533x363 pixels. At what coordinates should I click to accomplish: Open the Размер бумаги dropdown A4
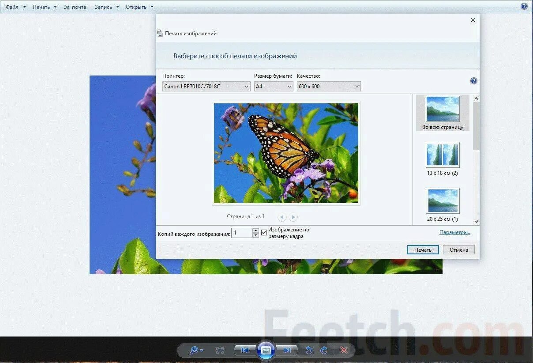pyautogui.click(x=274, y=87)
